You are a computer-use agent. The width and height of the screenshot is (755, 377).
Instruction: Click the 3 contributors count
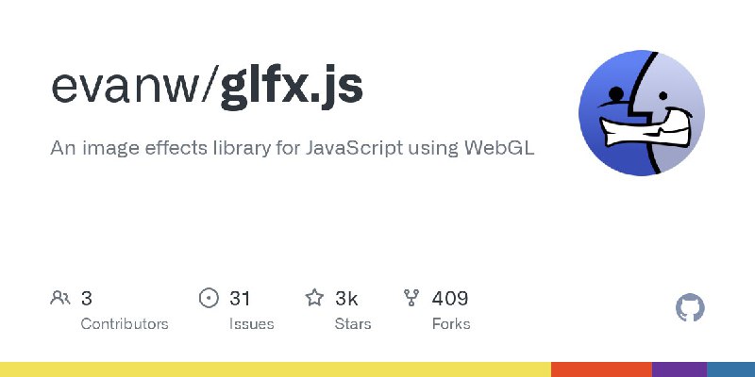tap(86, 299)
